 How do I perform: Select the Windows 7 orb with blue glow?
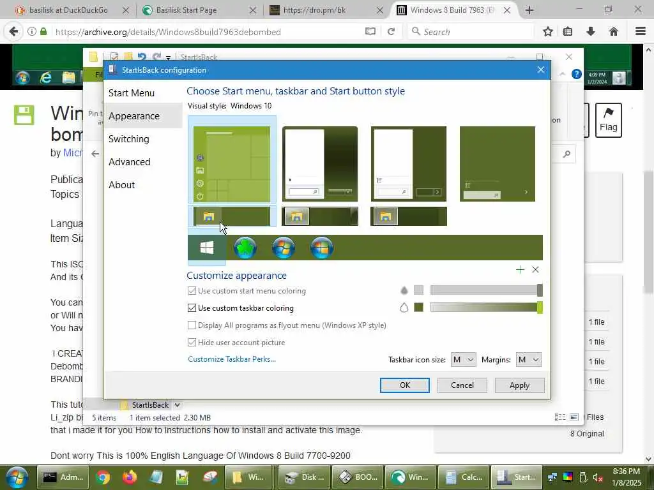point(284,248)
